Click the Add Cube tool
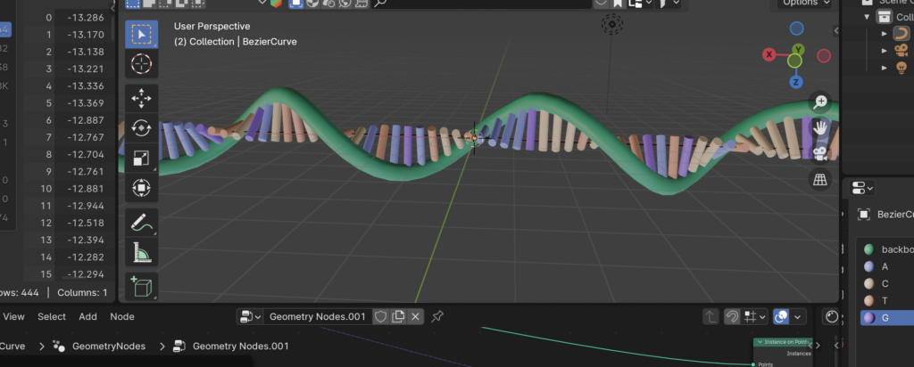Screen dimensions: 914x367 coord(141,287)
